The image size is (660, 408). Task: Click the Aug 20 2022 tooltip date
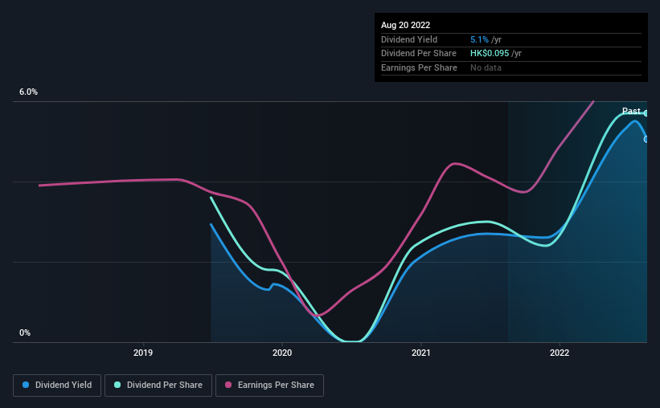pos(405,25)
